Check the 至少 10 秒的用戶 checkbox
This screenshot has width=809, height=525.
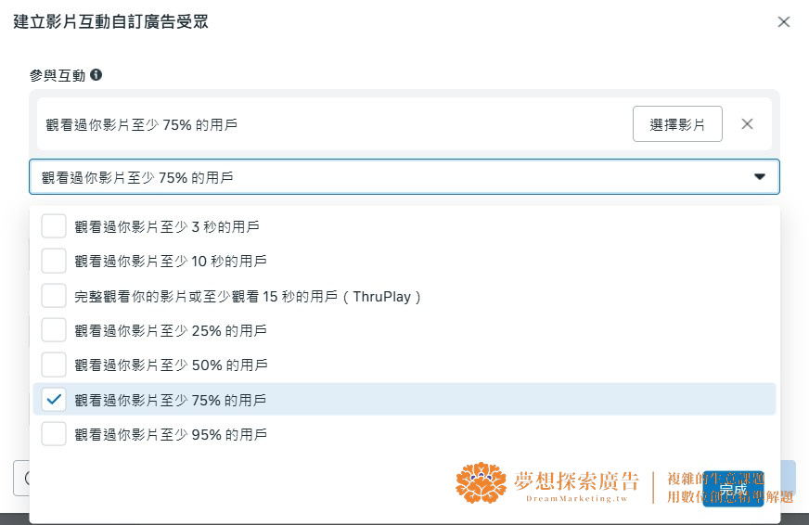click(54, 261)
